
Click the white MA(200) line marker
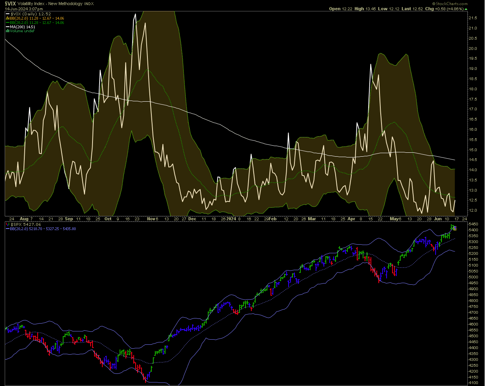[x=7, y=27]
